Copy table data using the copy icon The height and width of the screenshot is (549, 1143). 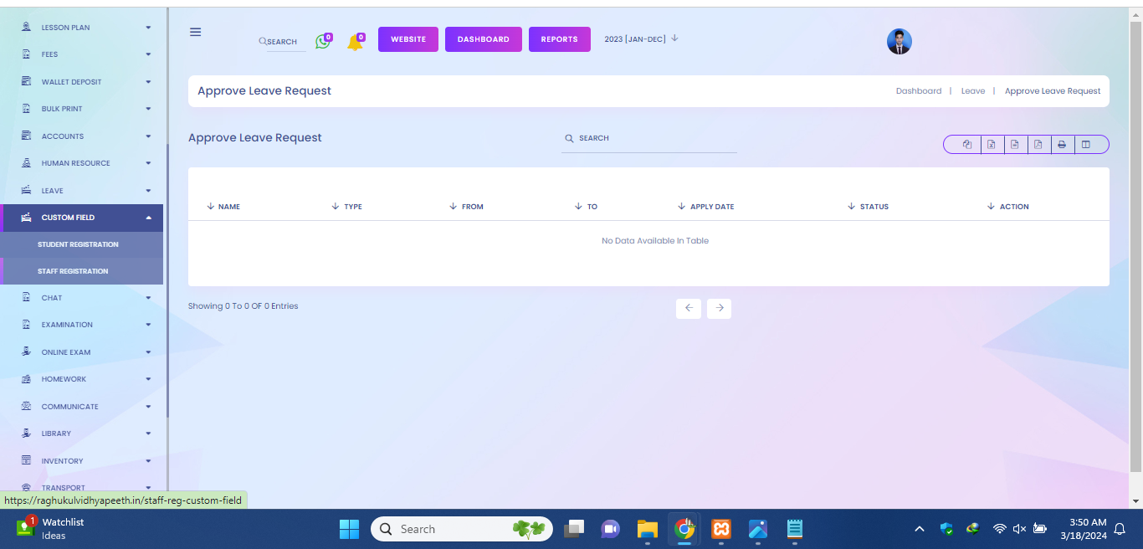[967, 145]
